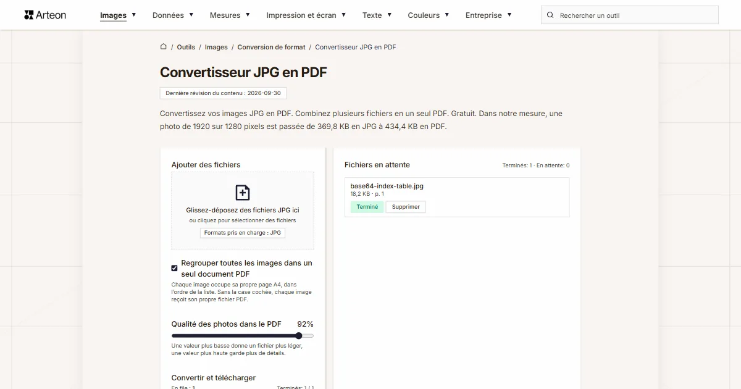Screen dimensions: 741x389
Task: Uncheck the single PDF document grouping checkbox
Action: point(175,268)
